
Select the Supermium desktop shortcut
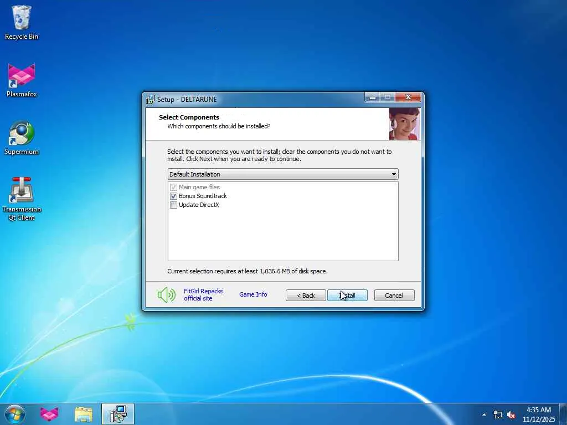tap(22, 138)
